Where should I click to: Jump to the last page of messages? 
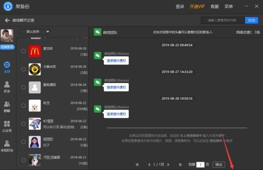(180, 165)
